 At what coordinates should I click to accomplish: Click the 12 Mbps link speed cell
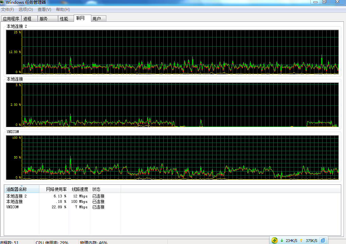click(x=80, y=196)
